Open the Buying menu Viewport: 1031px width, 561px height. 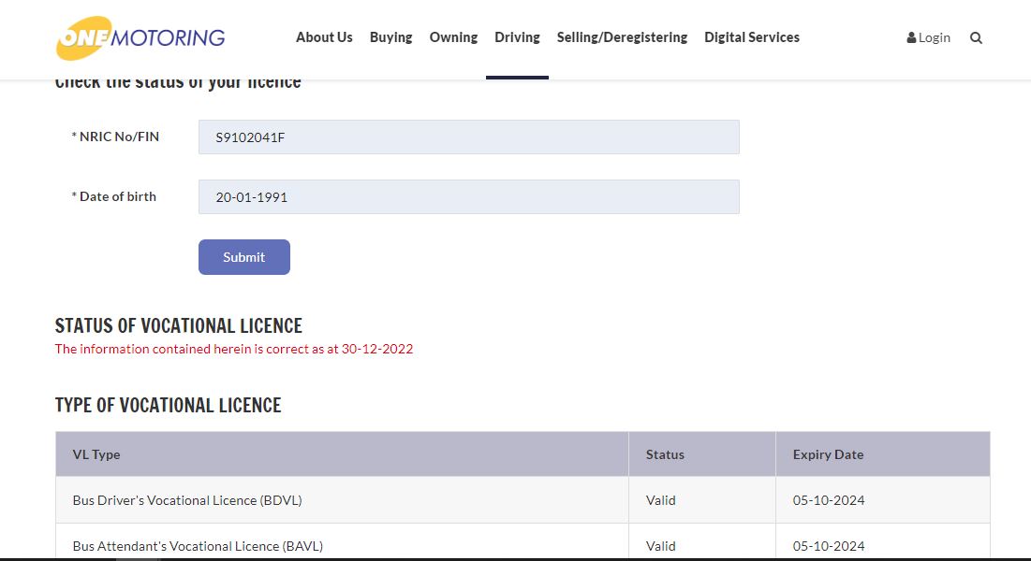[390, 37]
